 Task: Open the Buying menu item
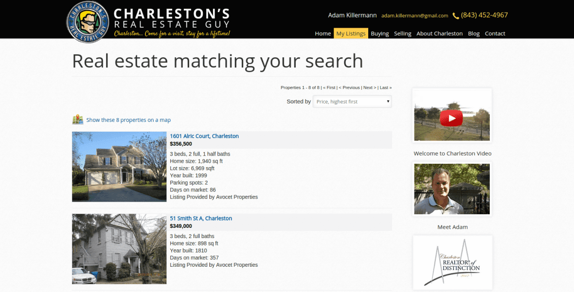[x=380, y=33]
